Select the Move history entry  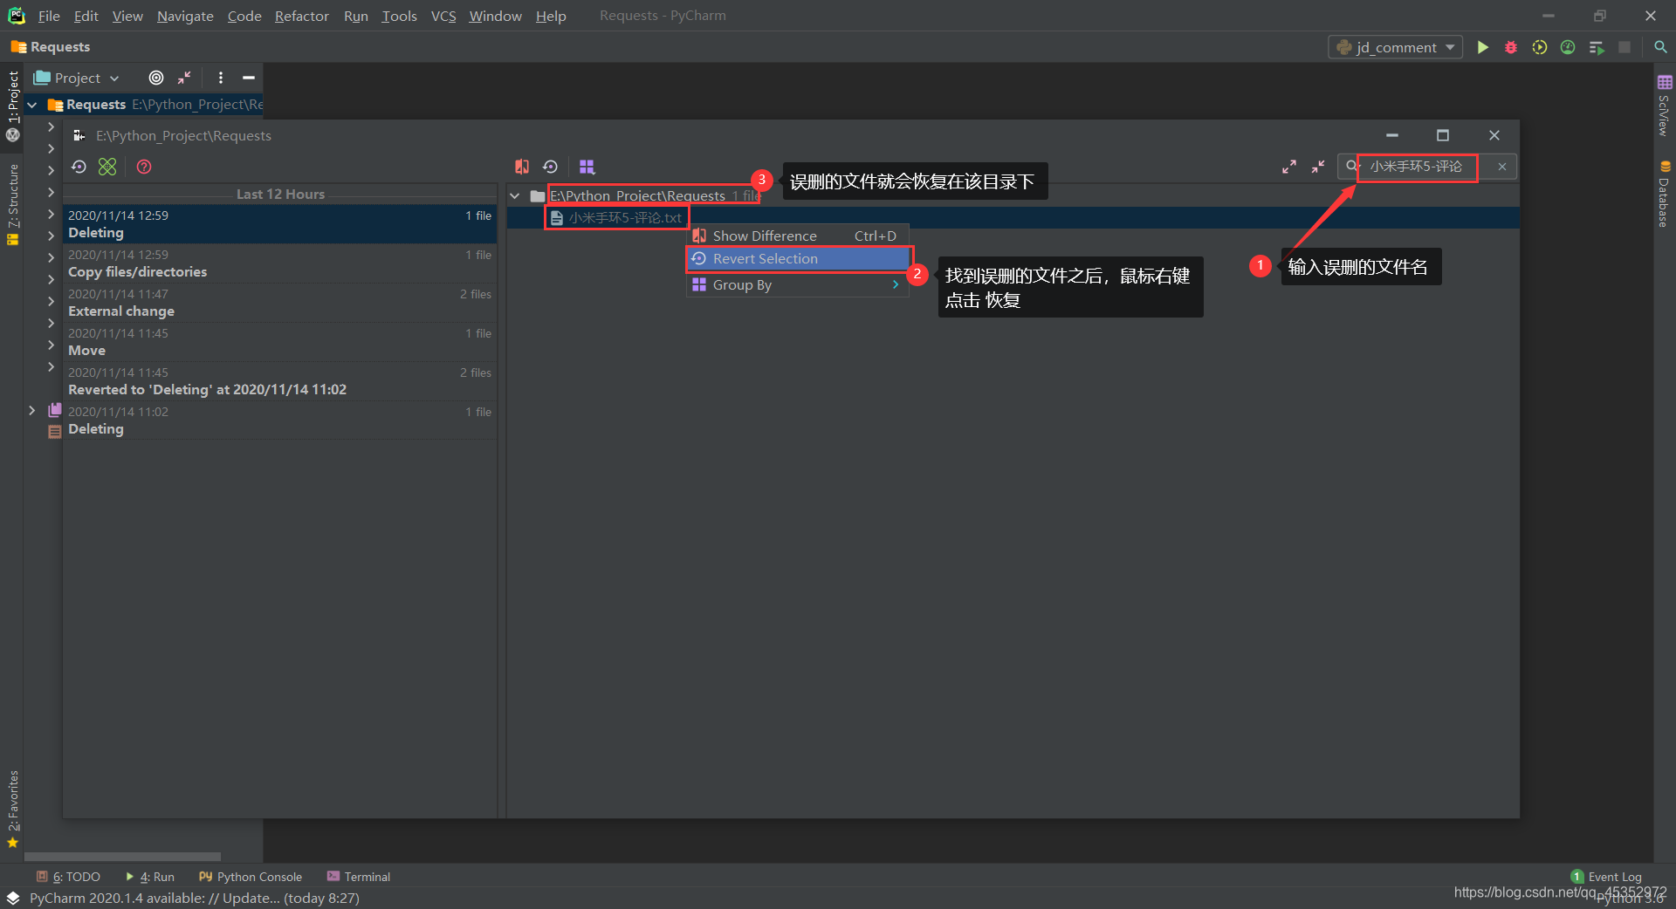pyautogui.click(x=279, y=341)
